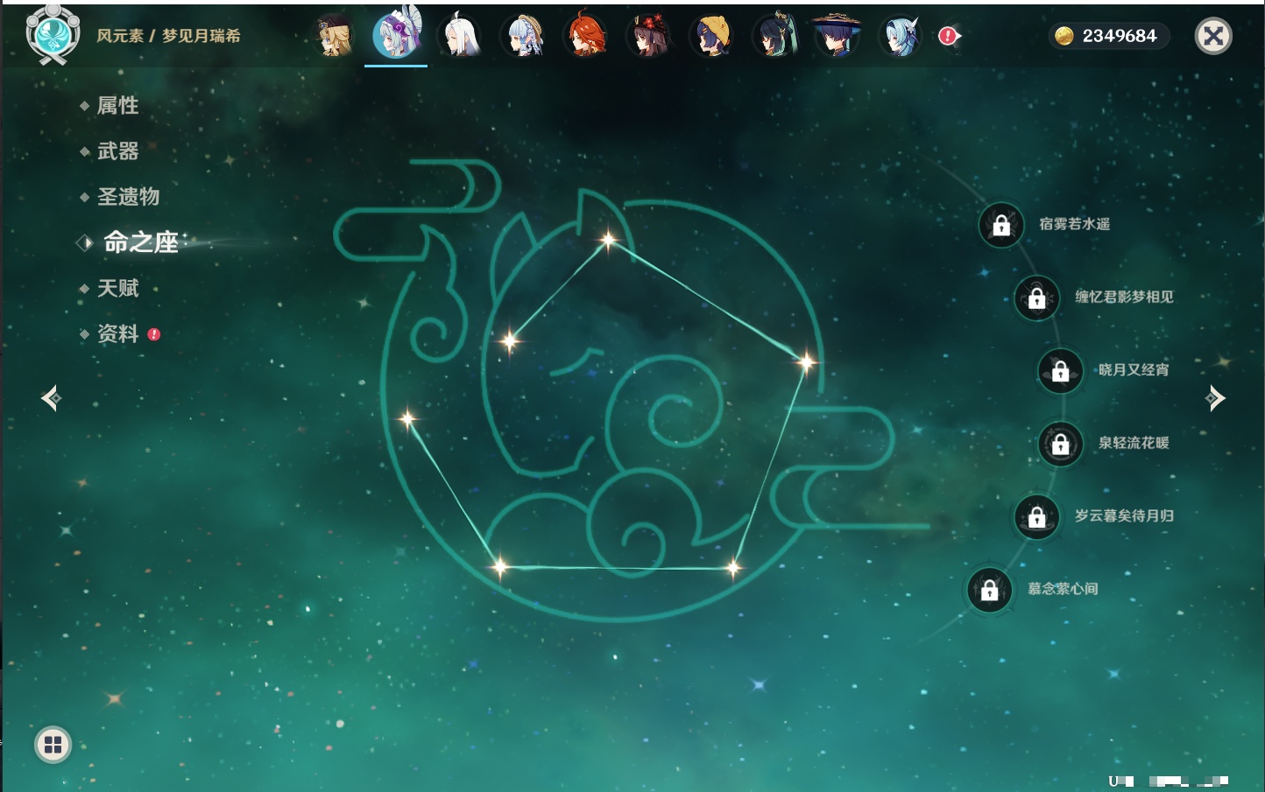Select the orange-haired character avatar
1265x792 pixels.
[586, 37]
